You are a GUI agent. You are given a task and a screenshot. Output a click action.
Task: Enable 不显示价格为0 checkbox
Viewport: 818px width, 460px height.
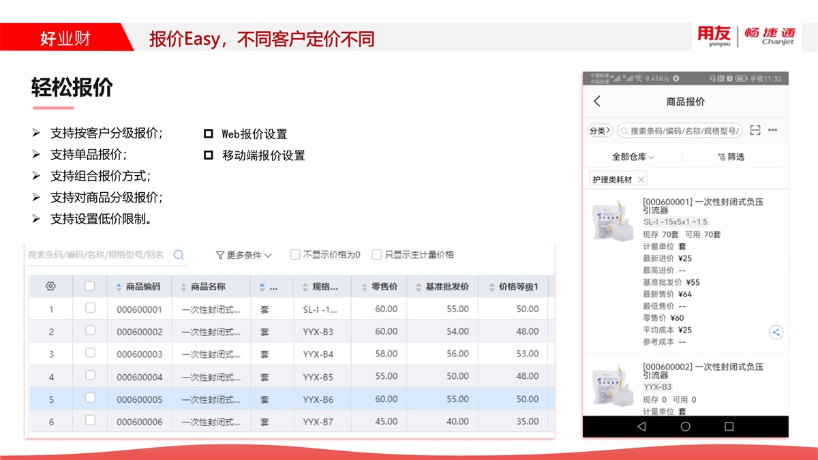click(295, 255)
